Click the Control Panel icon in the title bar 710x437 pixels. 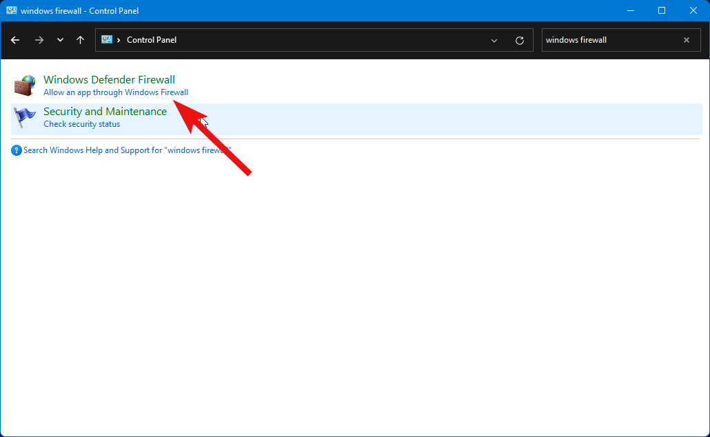12,10
